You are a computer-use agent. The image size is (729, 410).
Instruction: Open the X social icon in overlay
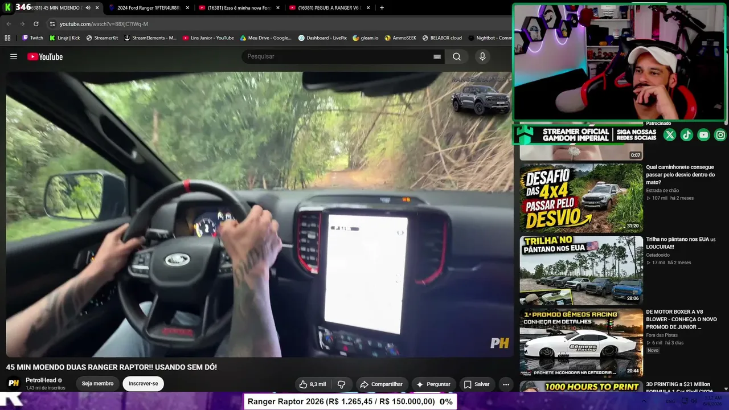click(x=670, y=135)
